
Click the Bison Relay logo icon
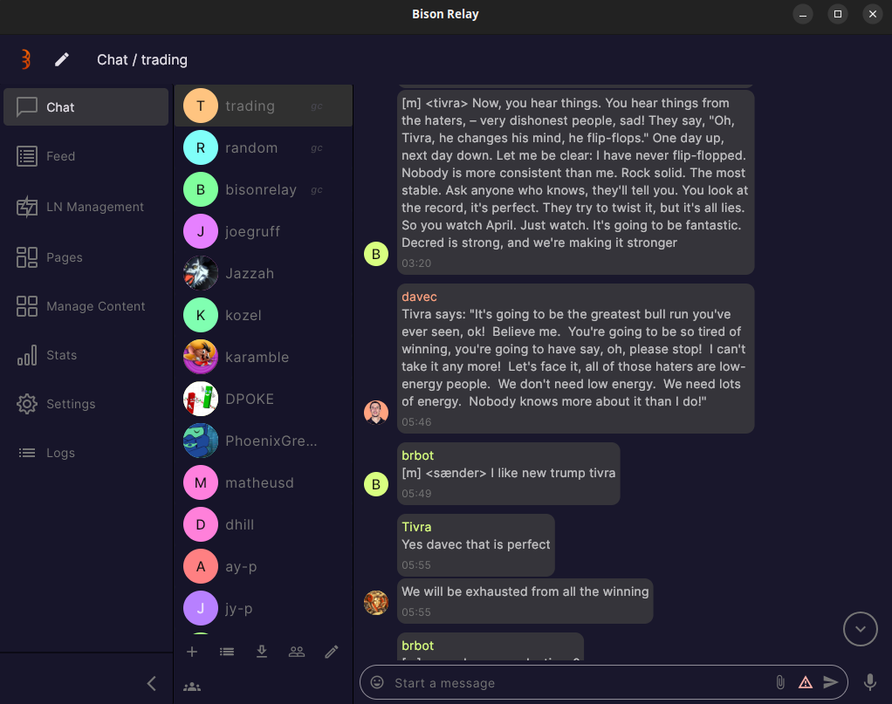26,59
